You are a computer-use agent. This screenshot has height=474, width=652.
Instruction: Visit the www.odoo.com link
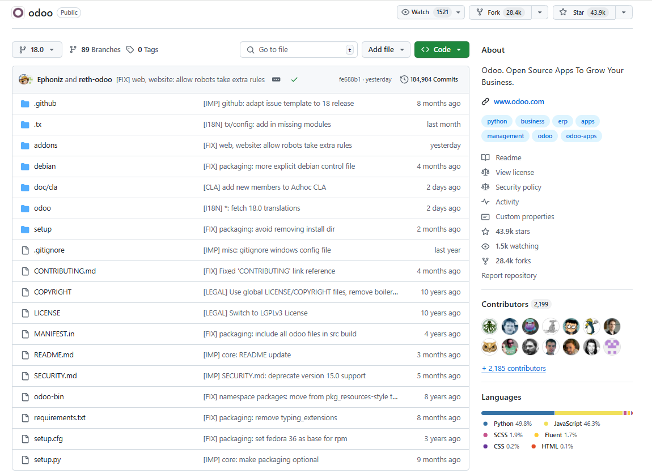[x=519, y=101]
